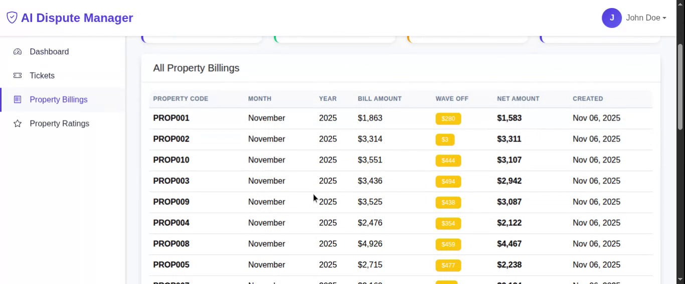Click the $3 wave off badge
The image size is (685, 284).
pos(445,139)
